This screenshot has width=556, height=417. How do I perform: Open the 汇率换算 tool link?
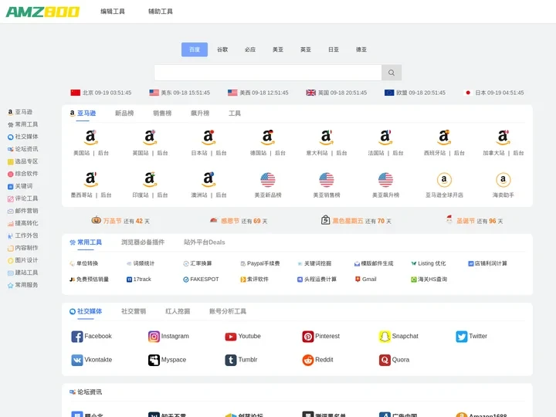tap(198, 263)
